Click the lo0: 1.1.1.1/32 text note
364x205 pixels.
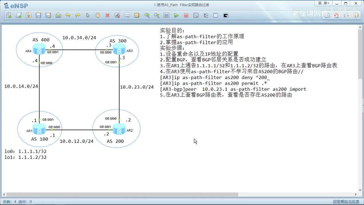25,151
